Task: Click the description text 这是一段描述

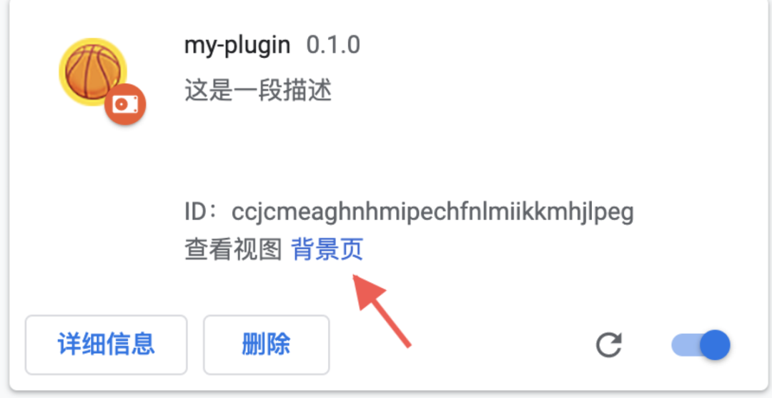Action: [258, 91]
